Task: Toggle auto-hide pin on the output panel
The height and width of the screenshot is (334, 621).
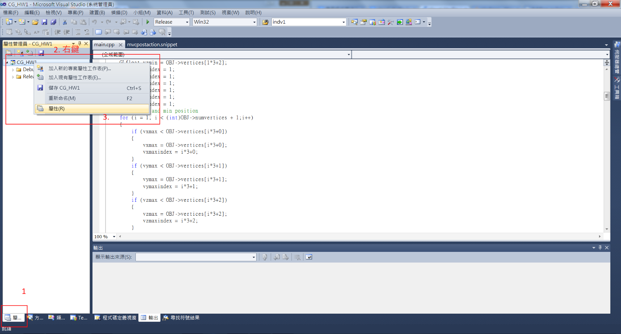Action: 600,247
